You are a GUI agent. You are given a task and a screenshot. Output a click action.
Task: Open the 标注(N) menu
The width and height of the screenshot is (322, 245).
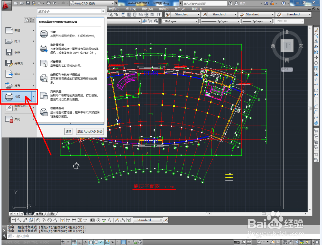click(x=131, y=9)
